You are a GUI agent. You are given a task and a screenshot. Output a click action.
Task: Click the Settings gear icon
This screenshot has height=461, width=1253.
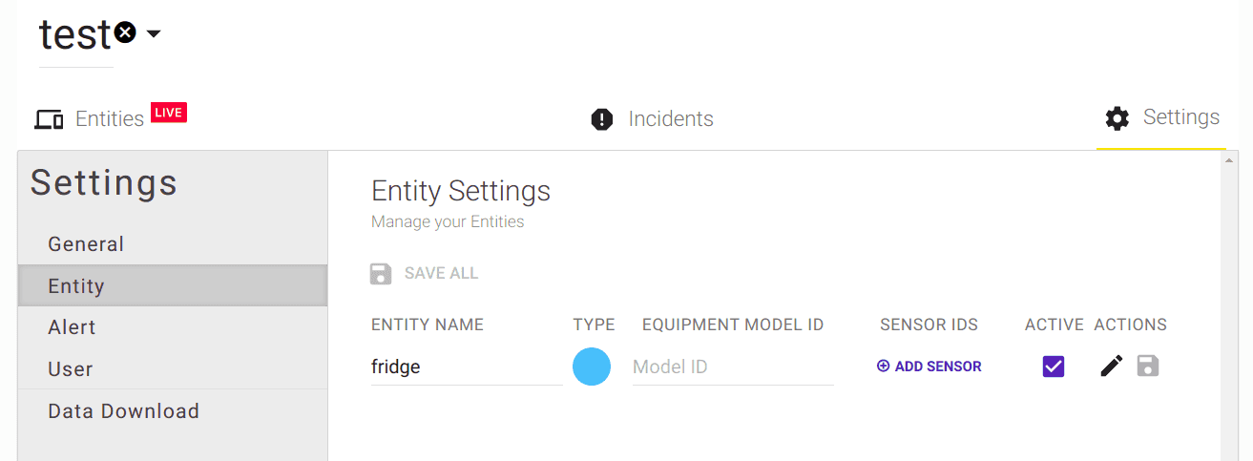point(1117,118)
